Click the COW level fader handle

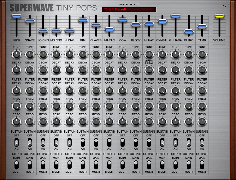[x=122, y=20]
